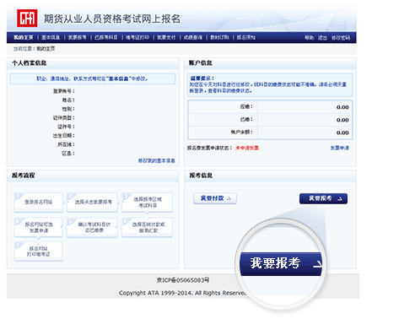Click the 帮助 link in the navigation bar
Image resolution: width=399 pixels, height=319 pixels.
click(310, 37)
